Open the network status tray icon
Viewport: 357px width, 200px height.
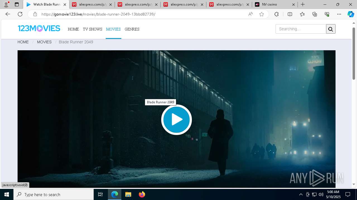point(314,194)
